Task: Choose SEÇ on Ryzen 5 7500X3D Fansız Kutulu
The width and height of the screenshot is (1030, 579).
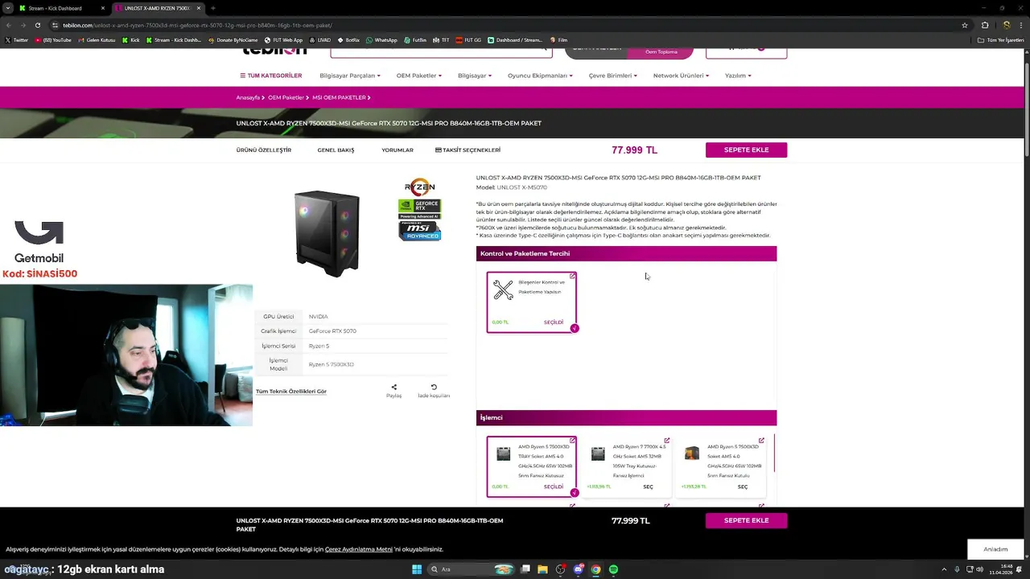Action: tap(742, 487)
